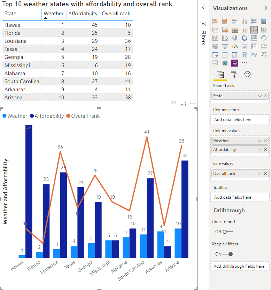
Task: Expand the Filters pane with left chevron
Action: [203, 7]
